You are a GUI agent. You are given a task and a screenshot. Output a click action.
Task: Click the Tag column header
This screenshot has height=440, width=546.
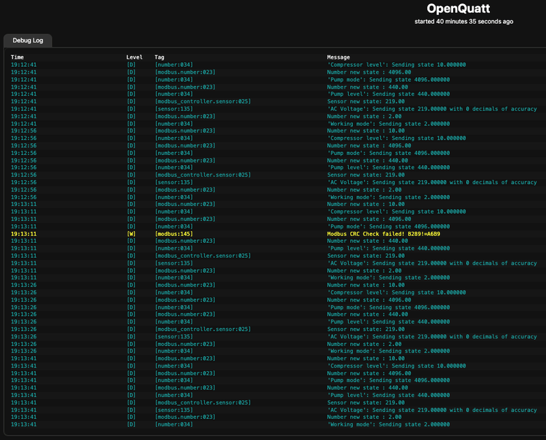tap(160, 57)
